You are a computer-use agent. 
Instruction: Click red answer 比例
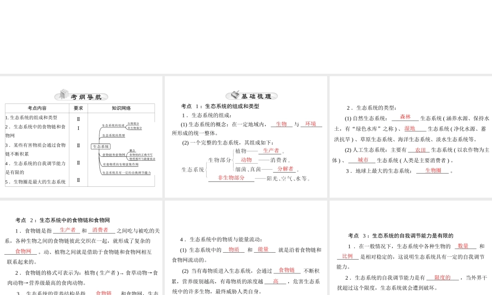(x=347, y=256)
